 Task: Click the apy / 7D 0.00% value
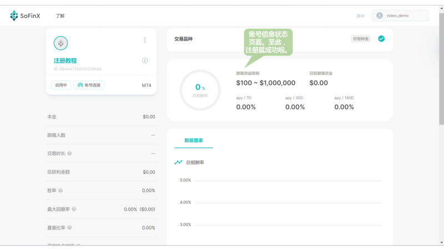pyautogui.click(x=246, y=107)
